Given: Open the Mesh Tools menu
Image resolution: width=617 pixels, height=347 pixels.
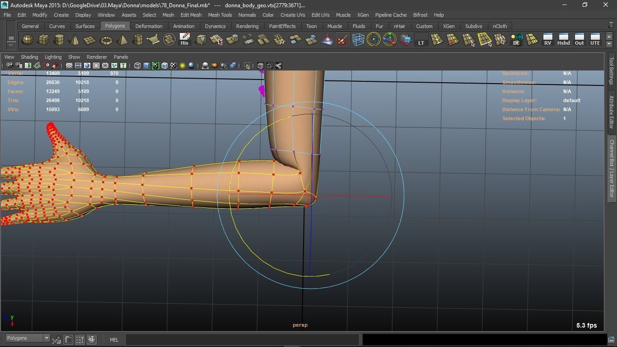Looking at the screenshot, I should click(220, 15).
